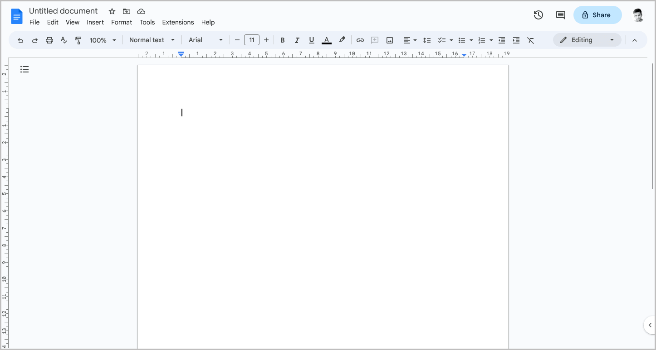
Task: Click the Share button
Action: [597, 15]
